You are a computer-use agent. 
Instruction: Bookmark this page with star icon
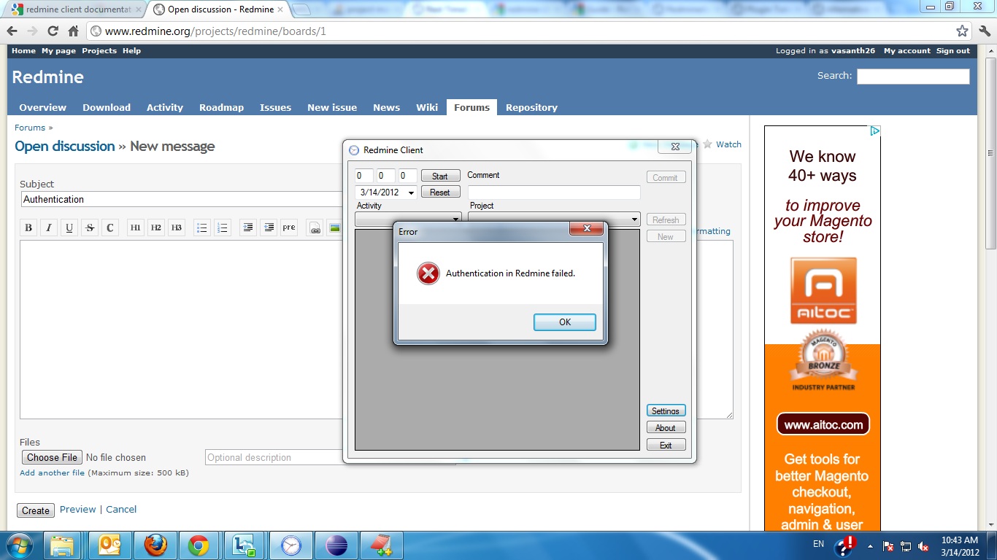(963, 31)
